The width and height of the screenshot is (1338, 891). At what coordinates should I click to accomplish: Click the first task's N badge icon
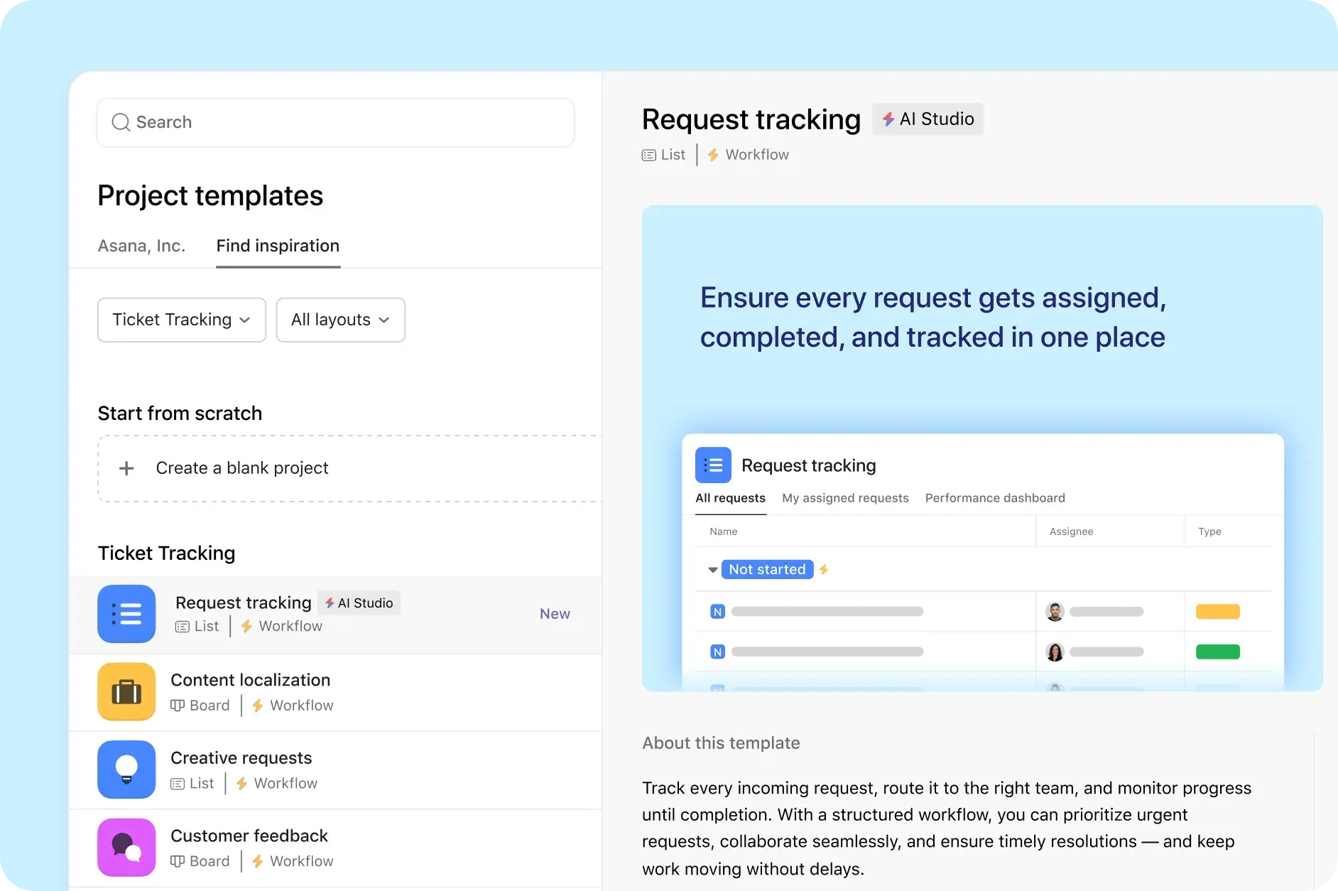(x=718, y=612)
